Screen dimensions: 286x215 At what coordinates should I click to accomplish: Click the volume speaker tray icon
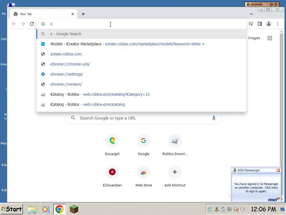[243, 209]
